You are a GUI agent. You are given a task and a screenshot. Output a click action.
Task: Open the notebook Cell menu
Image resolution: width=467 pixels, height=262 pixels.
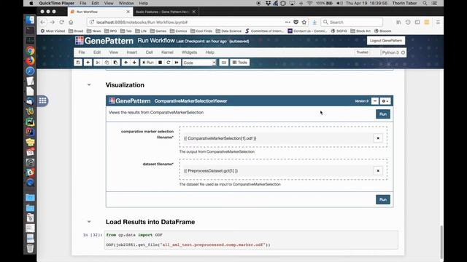[x=149, y=52]
